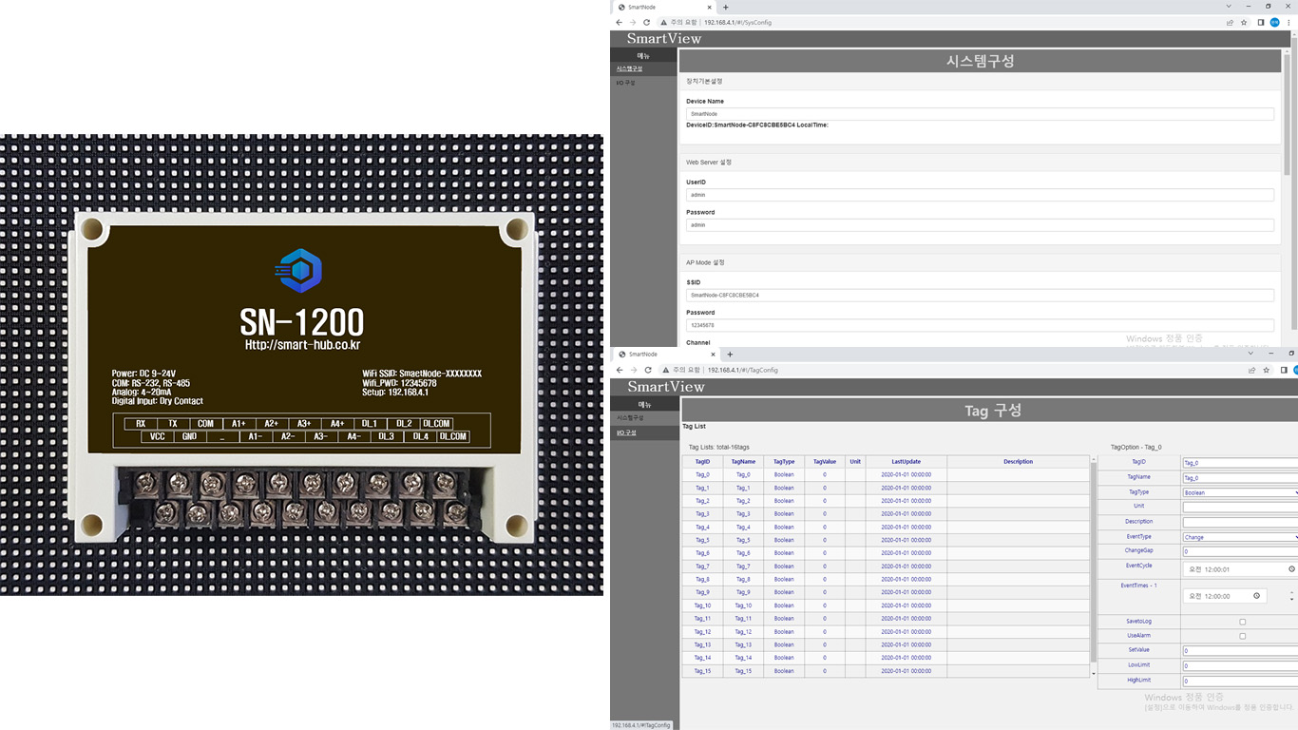The width and height of the screenshot is (1298, 730).
Task: Focus the Device Name input field
Action: tap(980, 114)
